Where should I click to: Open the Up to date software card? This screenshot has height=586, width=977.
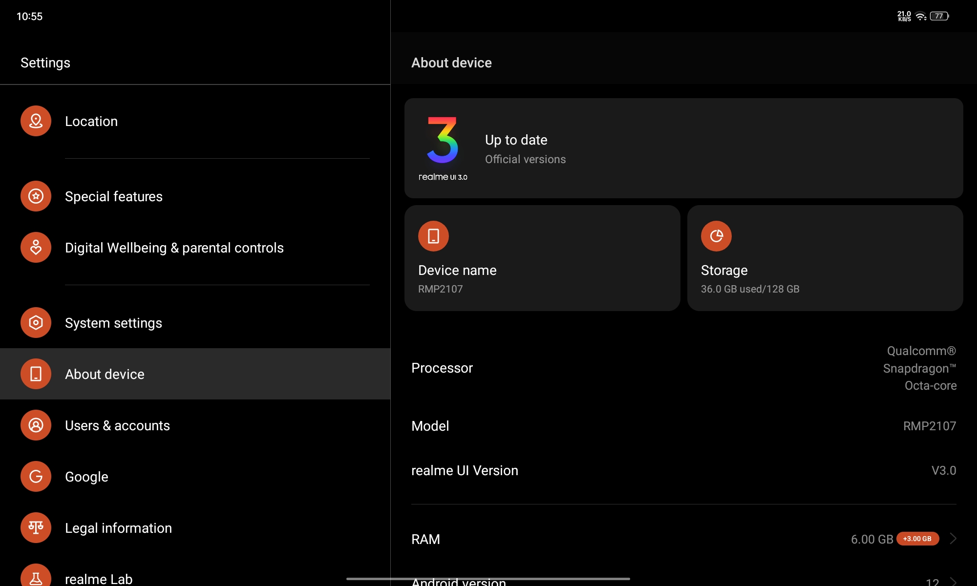click(x=684, y=148)
